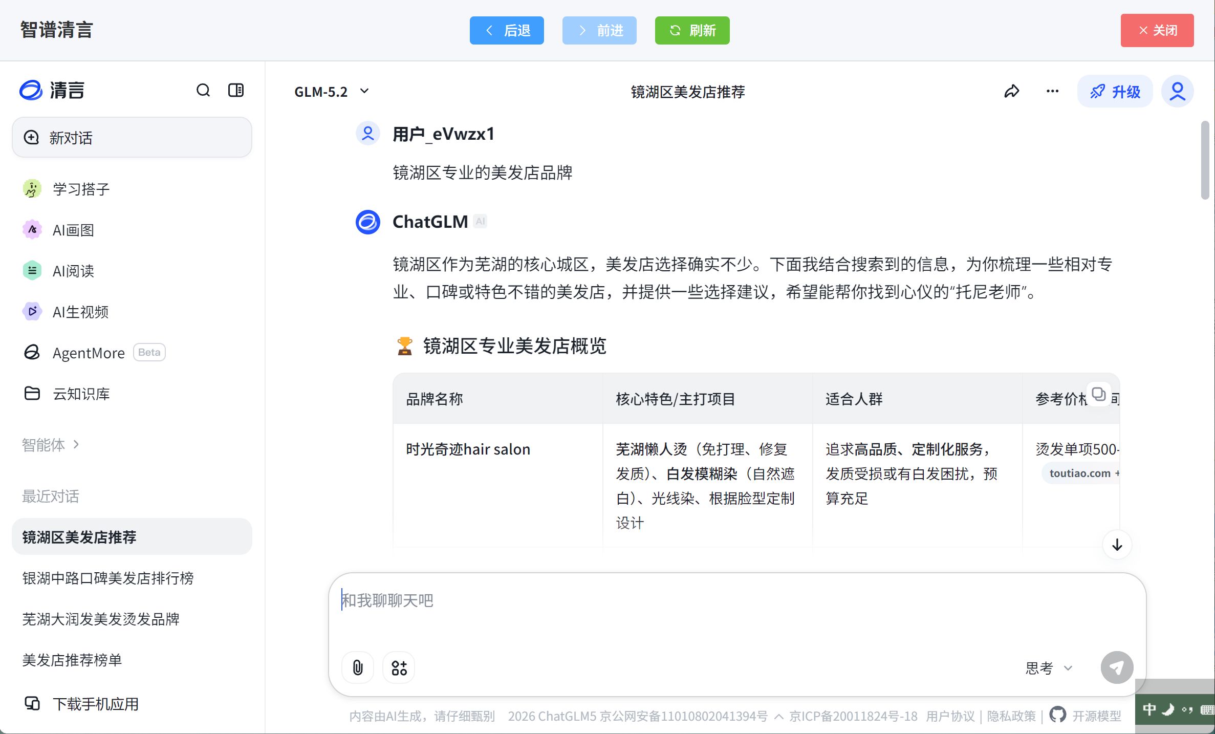Open the three-dot more options menu
Screen dimensions: 1215x734
pyautogui.click(x=1052, y=92)
